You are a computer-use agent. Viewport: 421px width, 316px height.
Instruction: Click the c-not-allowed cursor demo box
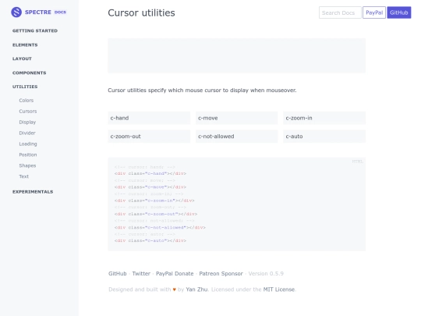pos(236,137)
